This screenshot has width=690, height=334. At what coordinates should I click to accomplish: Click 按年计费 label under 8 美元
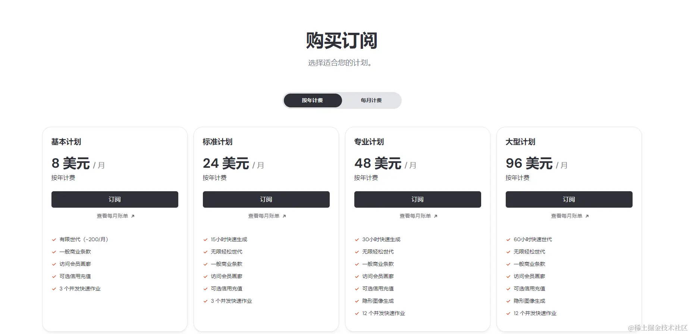tap(63, 178)
